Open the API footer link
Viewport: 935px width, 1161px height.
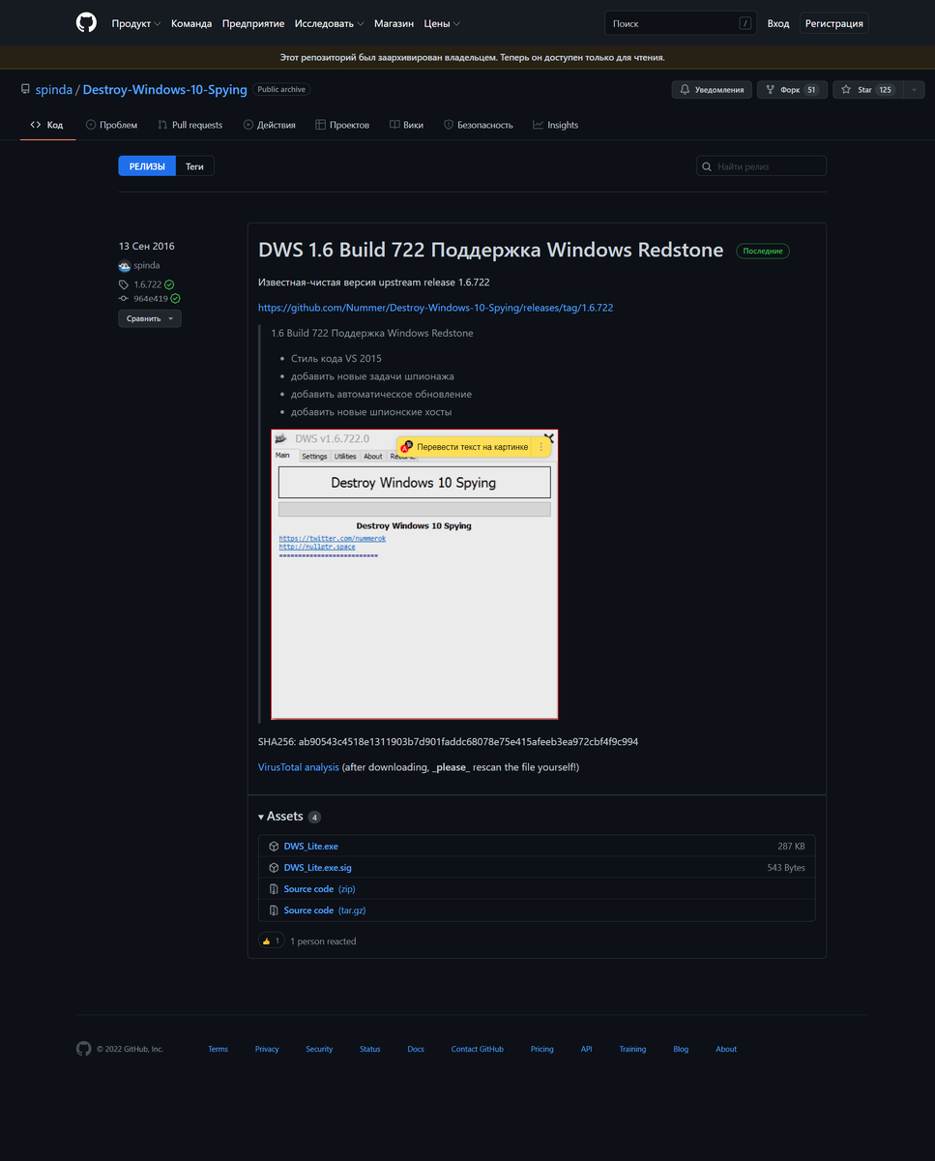click(x=587, y=1049)
